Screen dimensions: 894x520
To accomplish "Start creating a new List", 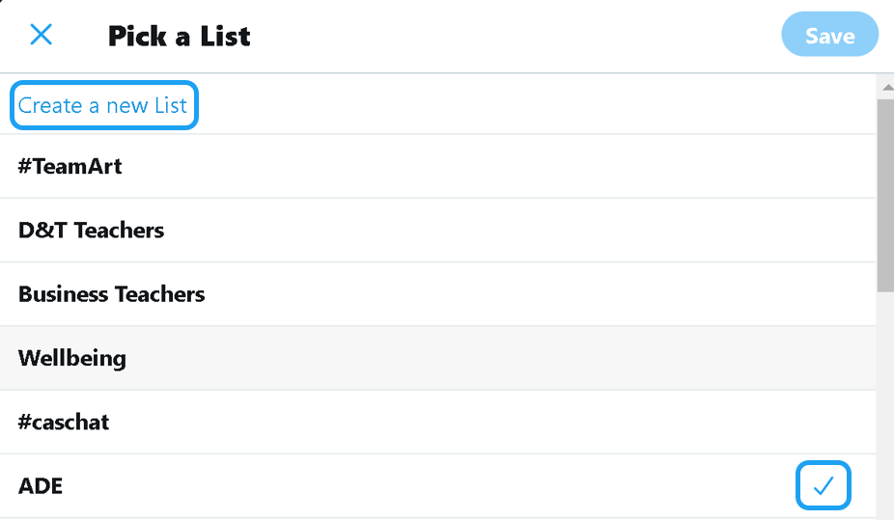I will pos(102,105).
